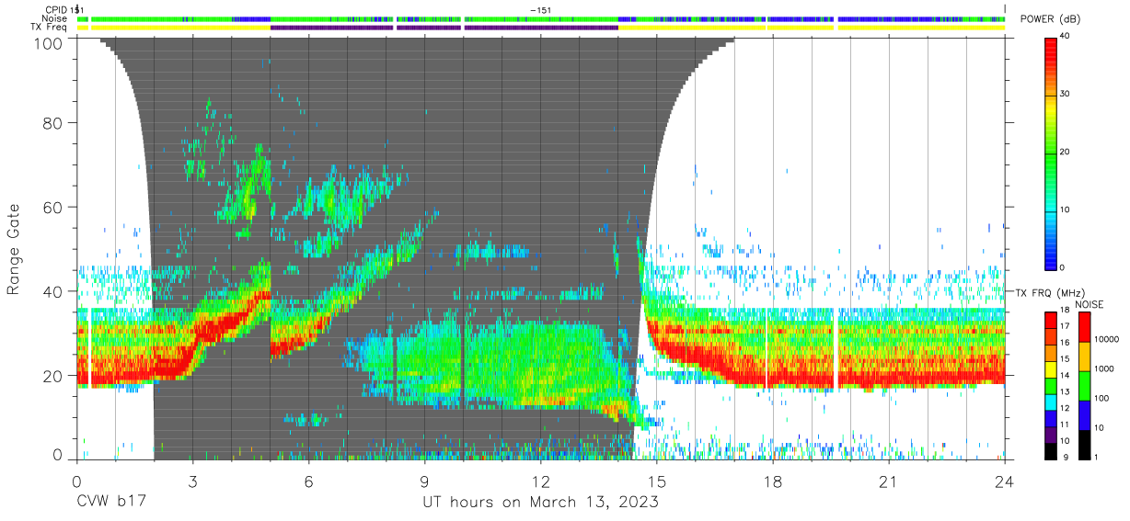Click the purple TX Freq strip segment near hour 12
This screenshot has height=521, width=1130.
[541, 28]
